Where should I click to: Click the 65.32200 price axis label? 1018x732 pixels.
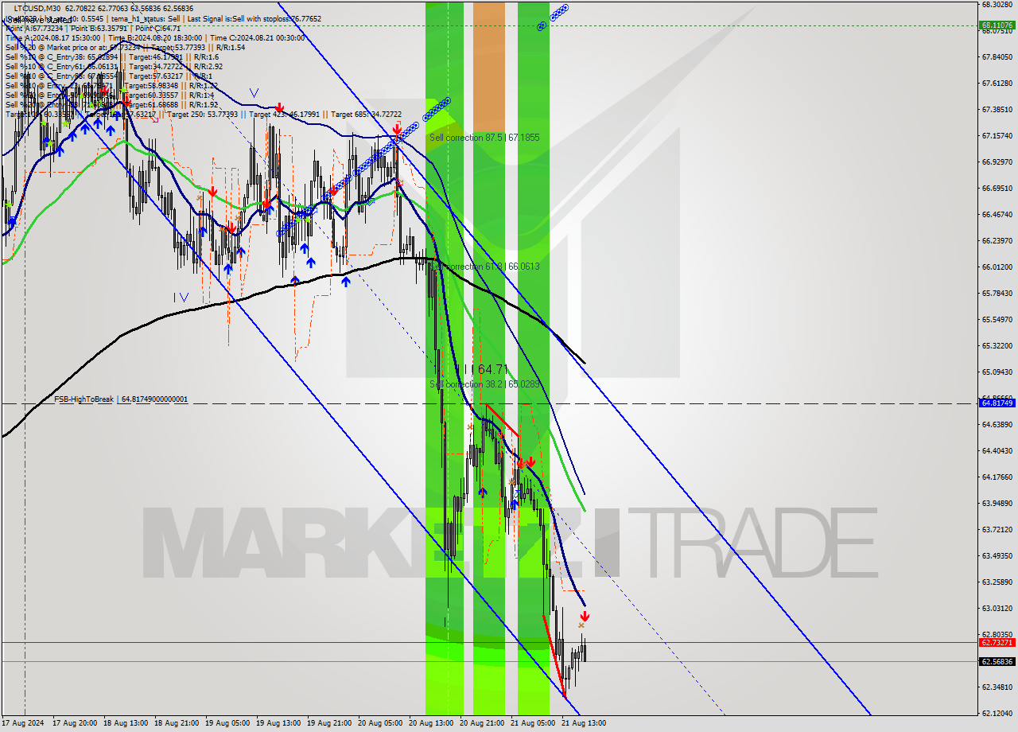click(x=997, y=346)
